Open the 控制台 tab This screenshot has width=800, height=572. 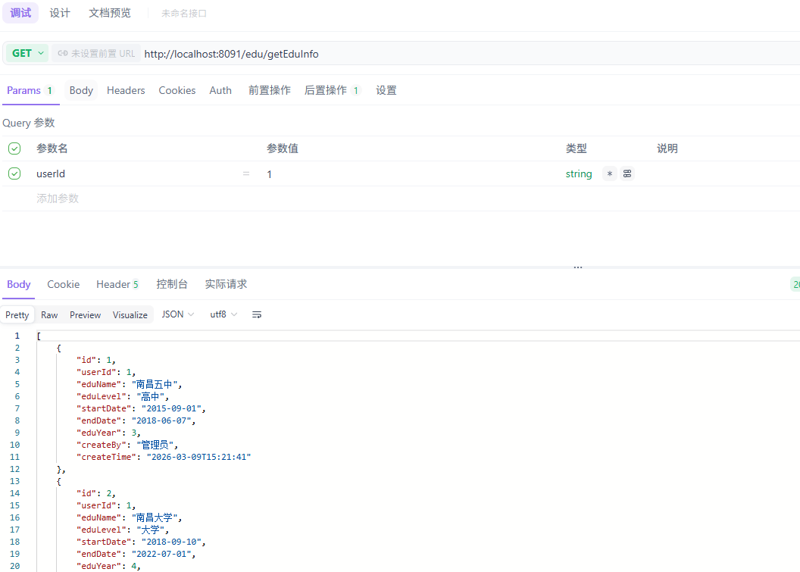coord(171,284)
